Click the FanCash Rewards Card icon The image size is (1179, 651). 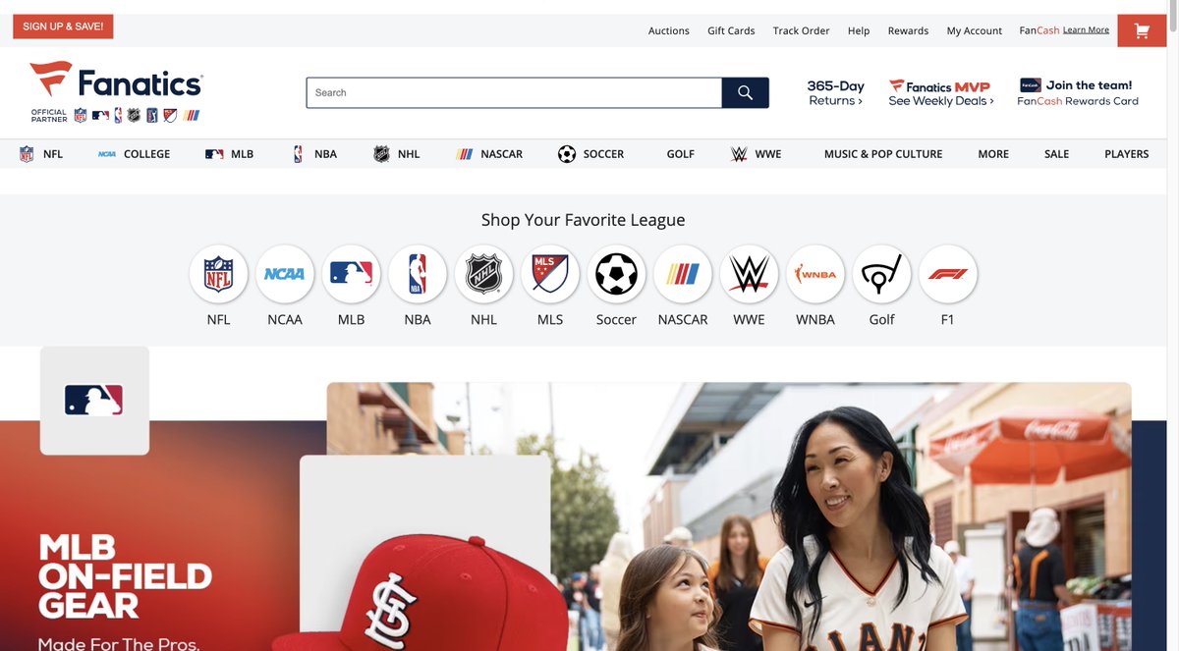[1030, 85]
